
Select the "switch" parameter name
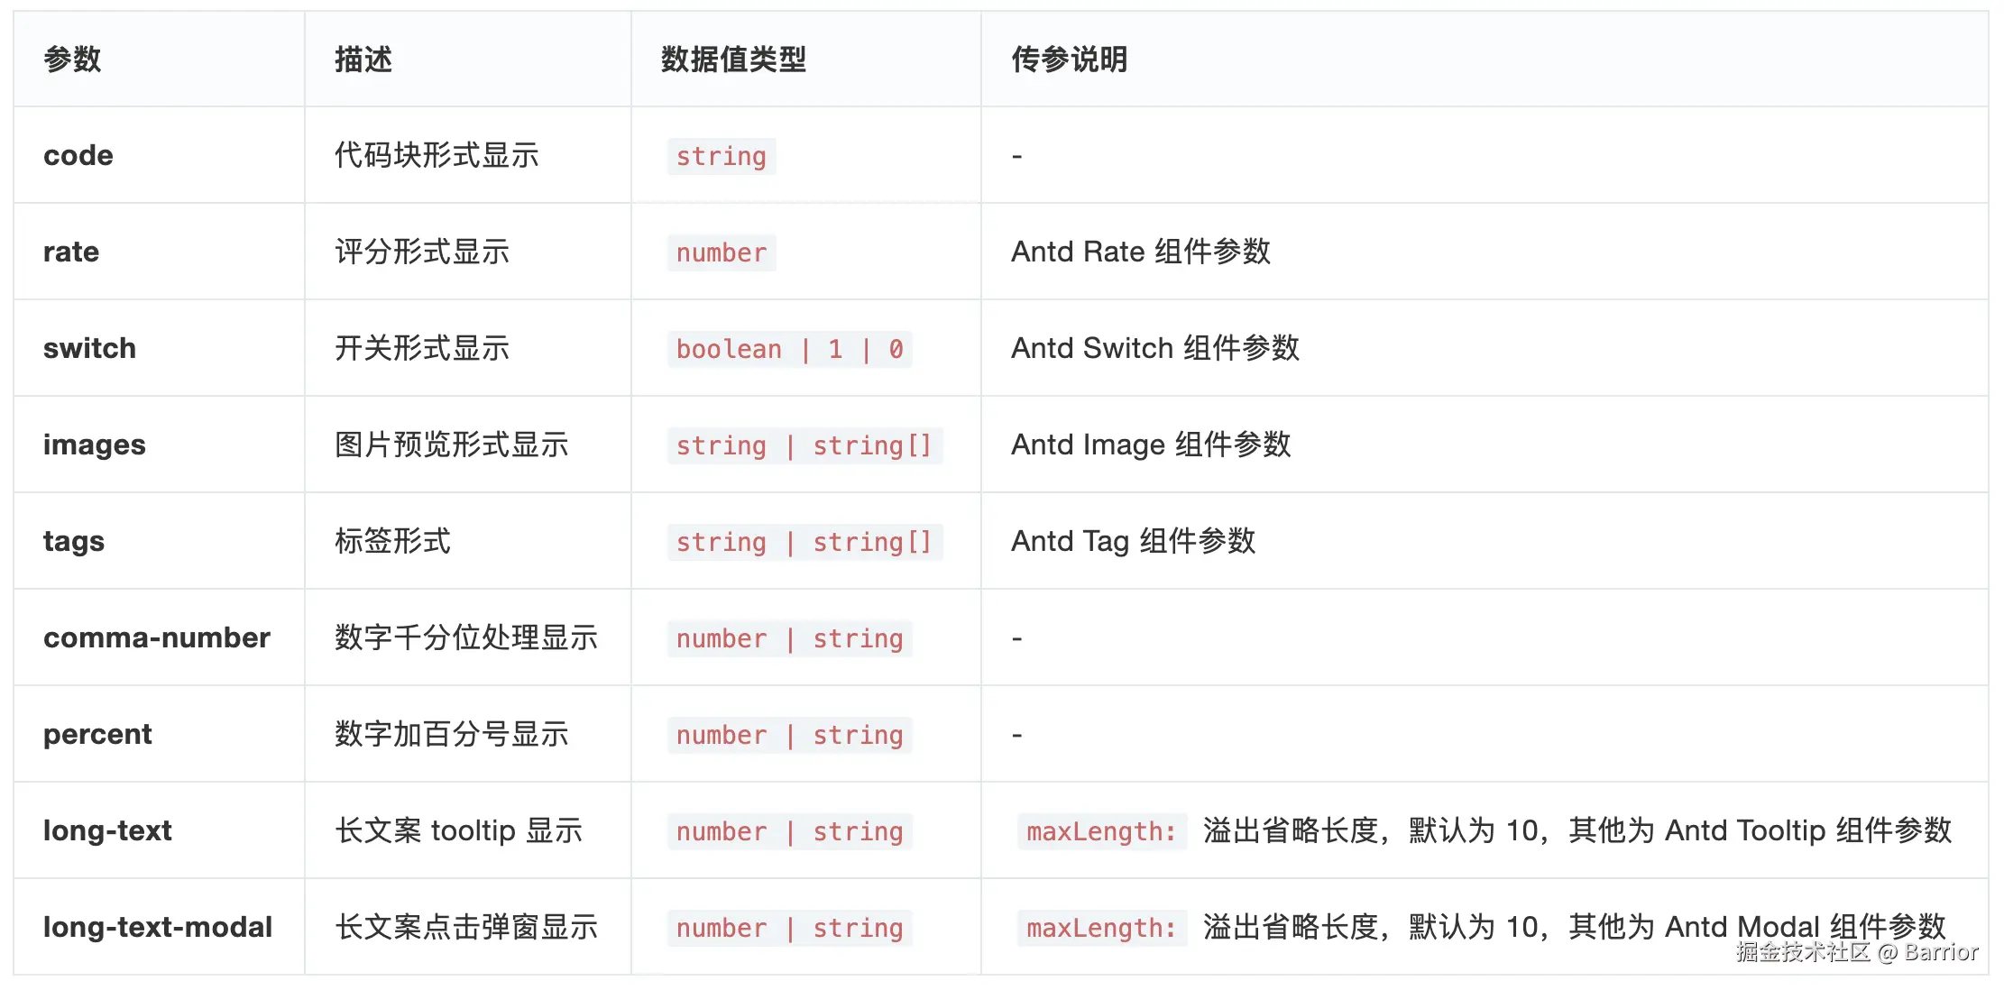click(x=89, y=349)
